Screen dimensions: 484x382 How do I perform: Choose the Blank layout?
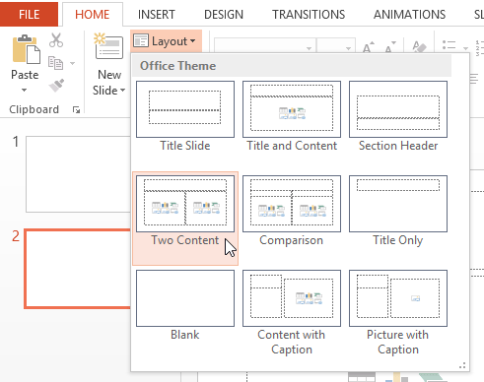pos(185,305)
